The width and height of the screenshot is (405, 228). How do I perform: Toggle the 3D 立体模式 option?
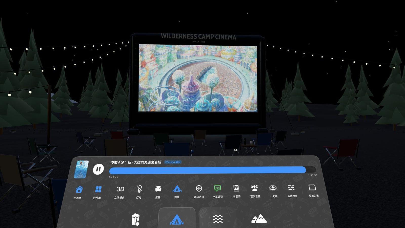point(120,192)
